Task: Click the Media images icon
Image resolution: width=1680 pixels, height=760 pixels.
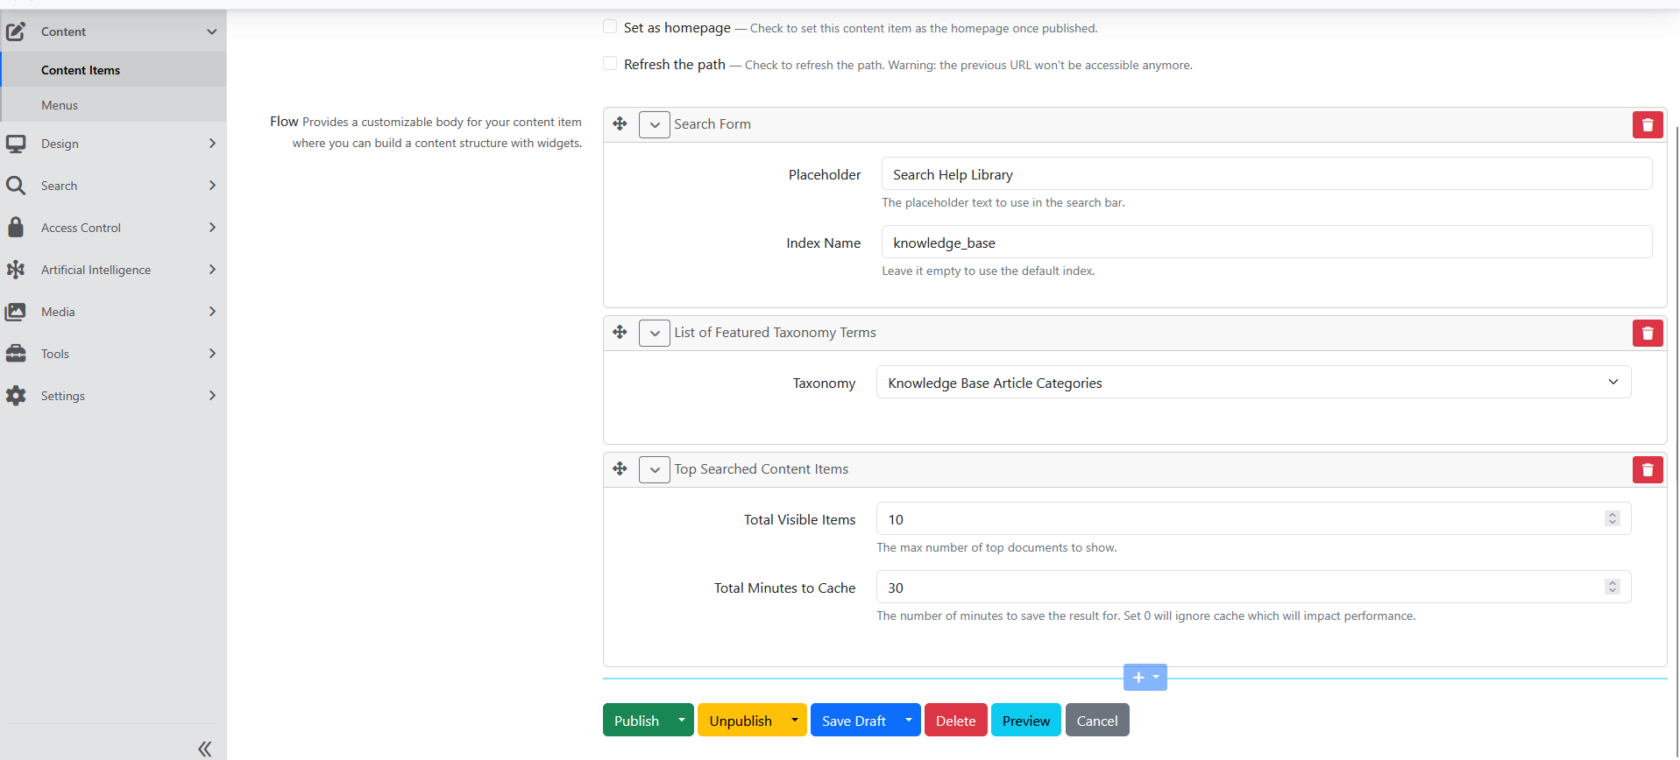Action: pyautogui.click(x=16, y=312)
